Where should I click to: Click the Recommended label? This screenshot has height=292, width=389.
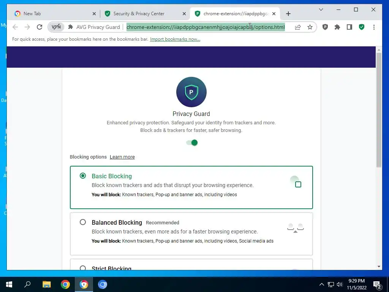[x=163, y=223]
